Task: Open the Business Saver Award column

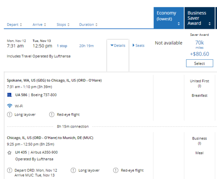Action: tap(199, 18)
